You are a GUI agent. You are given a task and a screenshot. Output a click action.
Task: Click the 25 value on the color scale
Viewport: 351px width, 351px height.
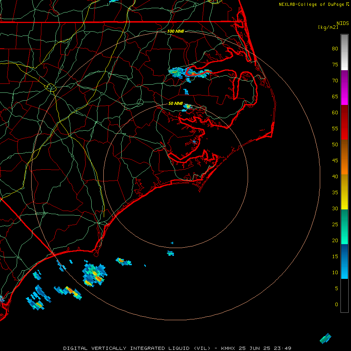tap(335, 224)
